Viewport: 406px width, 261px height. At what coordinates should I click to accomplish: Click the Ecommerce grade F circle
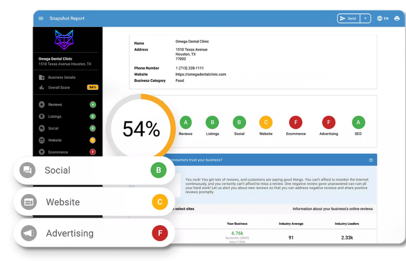point(296,122)
